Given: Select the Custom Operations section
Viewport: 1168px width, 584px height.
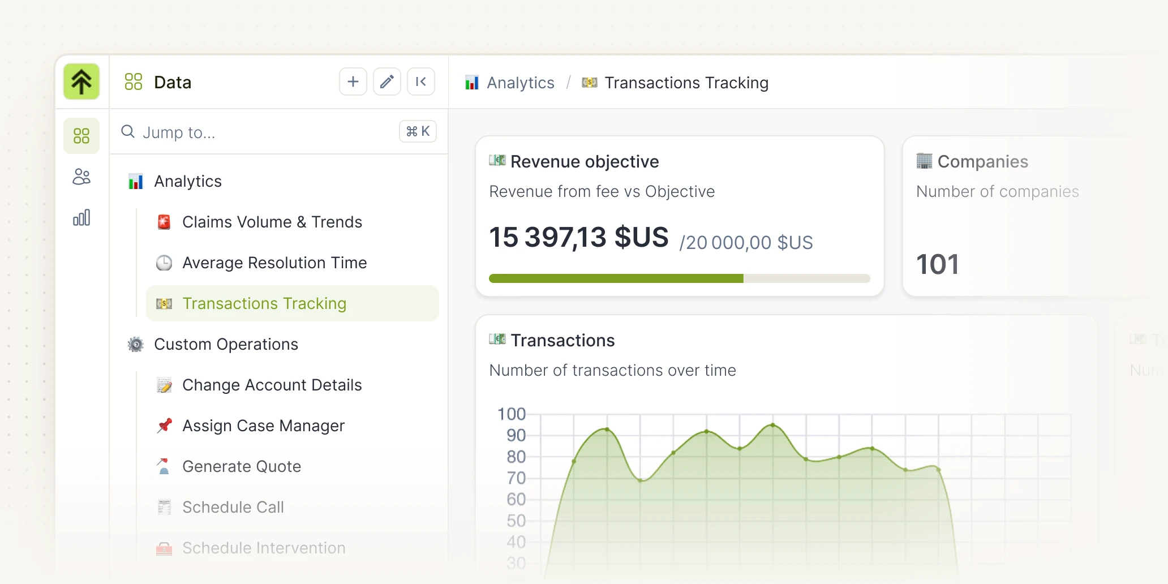Looking at the screenshot, I should tap(226, 344).
